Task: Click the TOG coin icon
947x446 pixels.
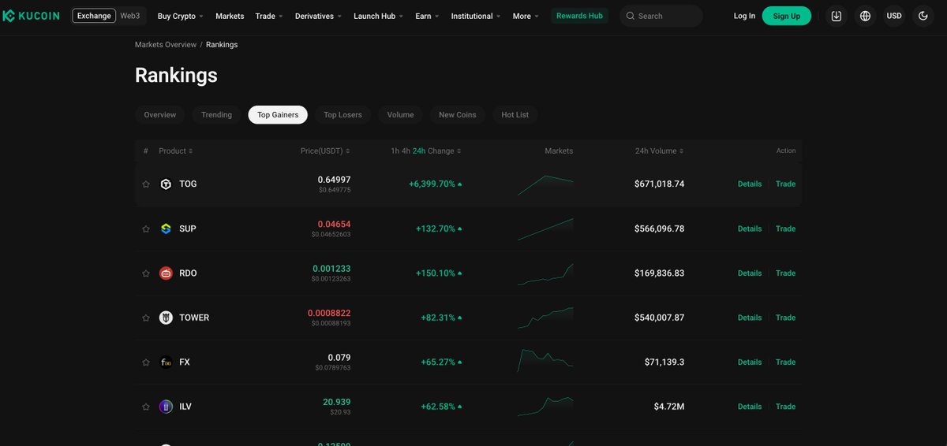Action: 166,184
